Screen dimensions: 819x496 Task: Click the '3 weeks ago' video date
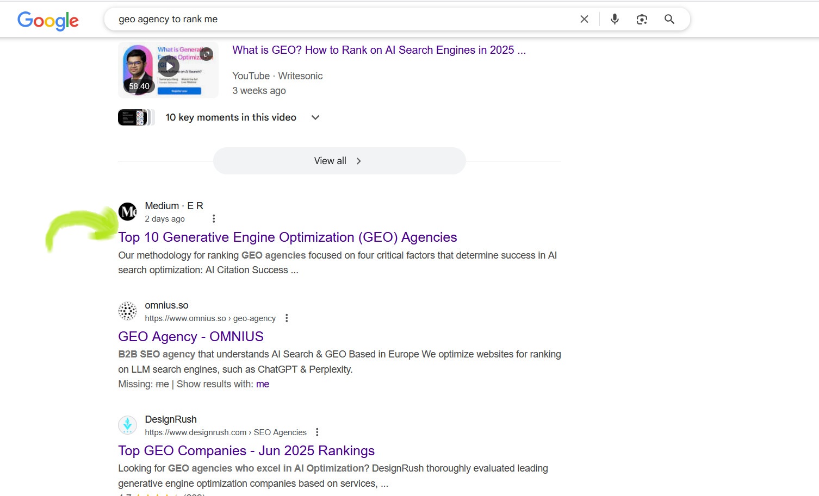(259, 91)
